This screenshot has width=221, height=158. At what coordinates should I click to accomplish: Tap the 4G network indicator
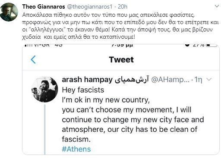pyautogui.click(x=59, y=45)
